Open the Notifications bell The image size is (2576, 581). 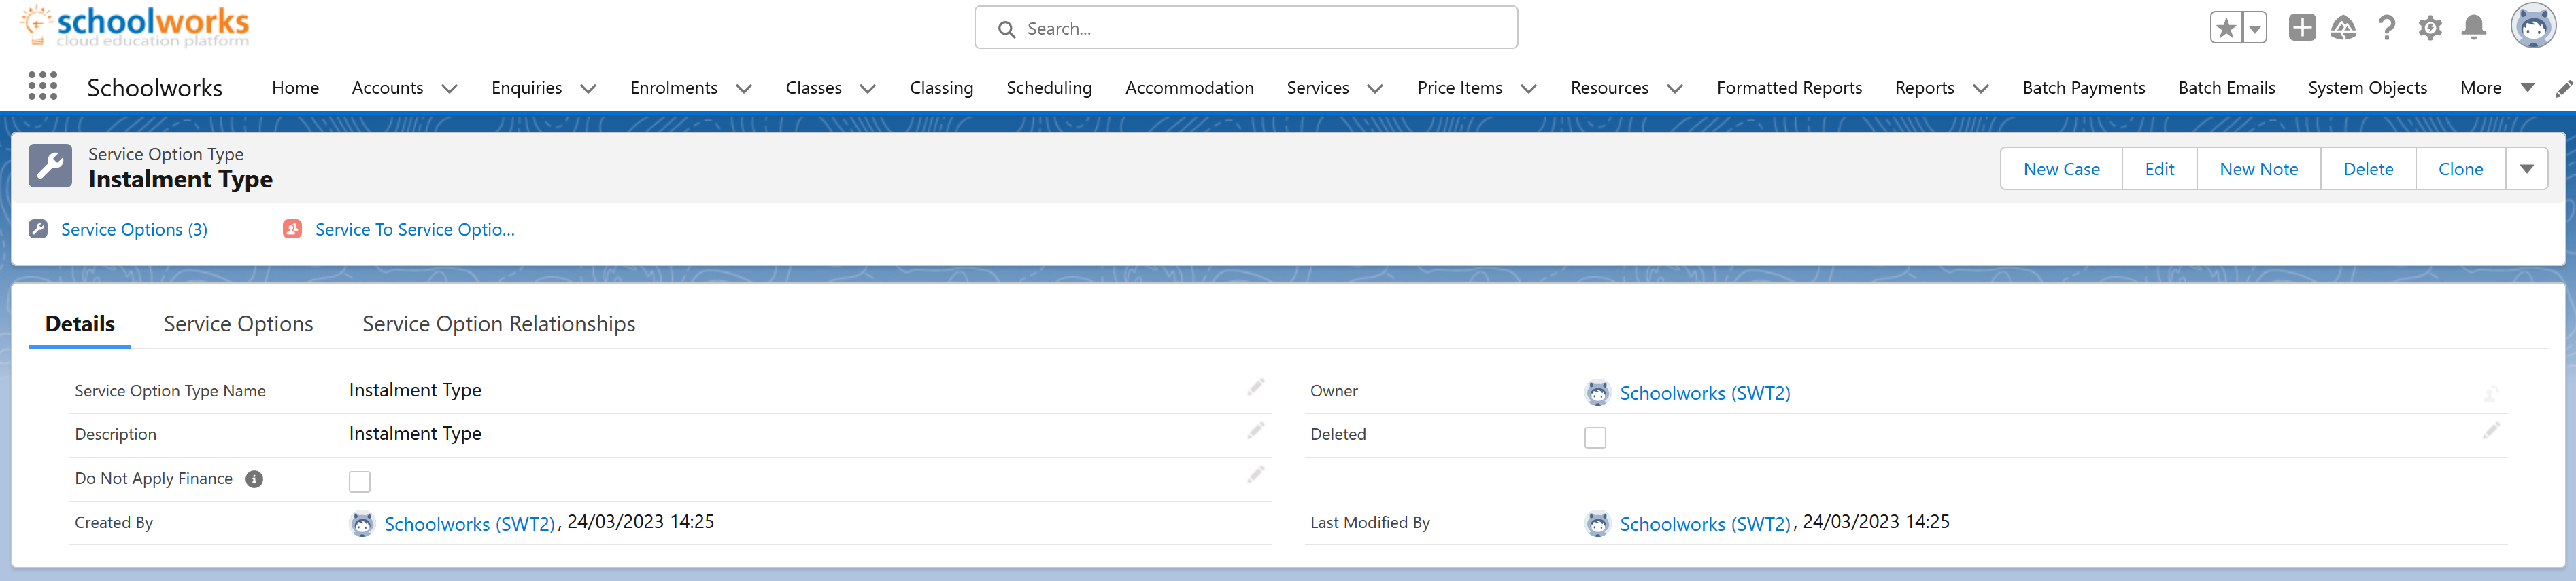tap(2474, 28)
